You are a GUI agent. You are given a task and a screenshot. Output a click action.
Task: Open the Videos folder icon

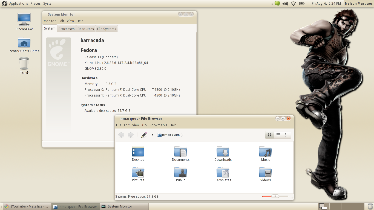click(265, 172)
